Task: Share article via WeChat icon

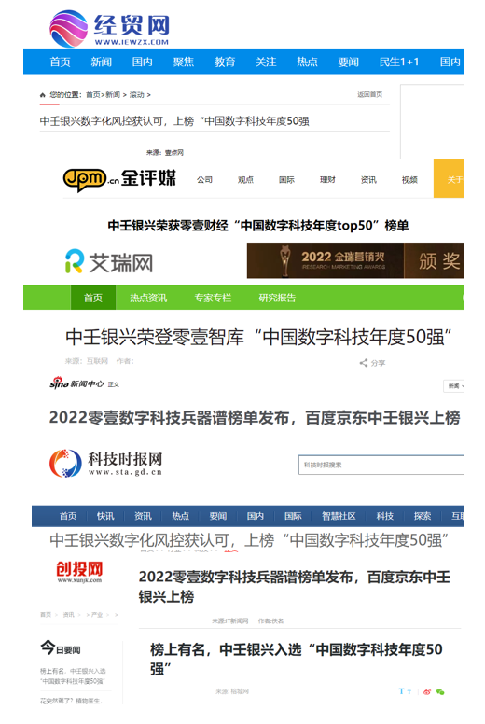Action: click(x=440, y=691)
